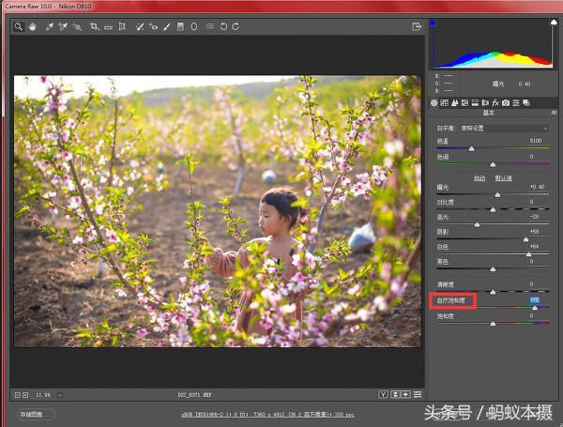Select the Spot Removal tool
The height and width of the screenshot is (427, 563).
pyautogui.click(x=139, y=26)
